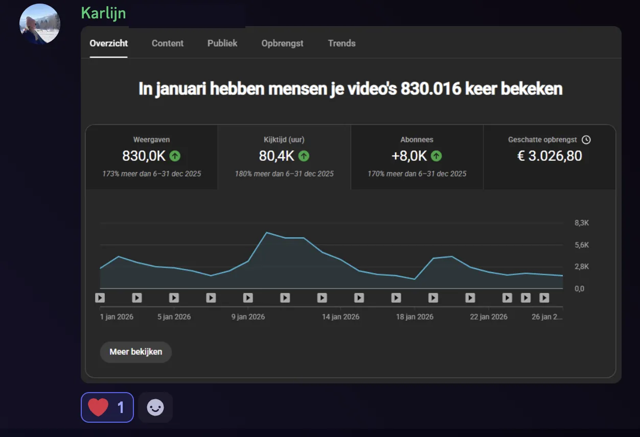Click the video marker above 5 jan 2026
Viewport: 640px width, 437px height.
(174, 298)
